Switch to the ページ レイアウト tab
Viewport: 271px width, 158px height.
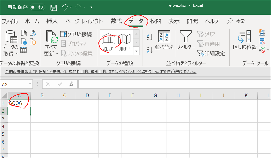point(84,21)
